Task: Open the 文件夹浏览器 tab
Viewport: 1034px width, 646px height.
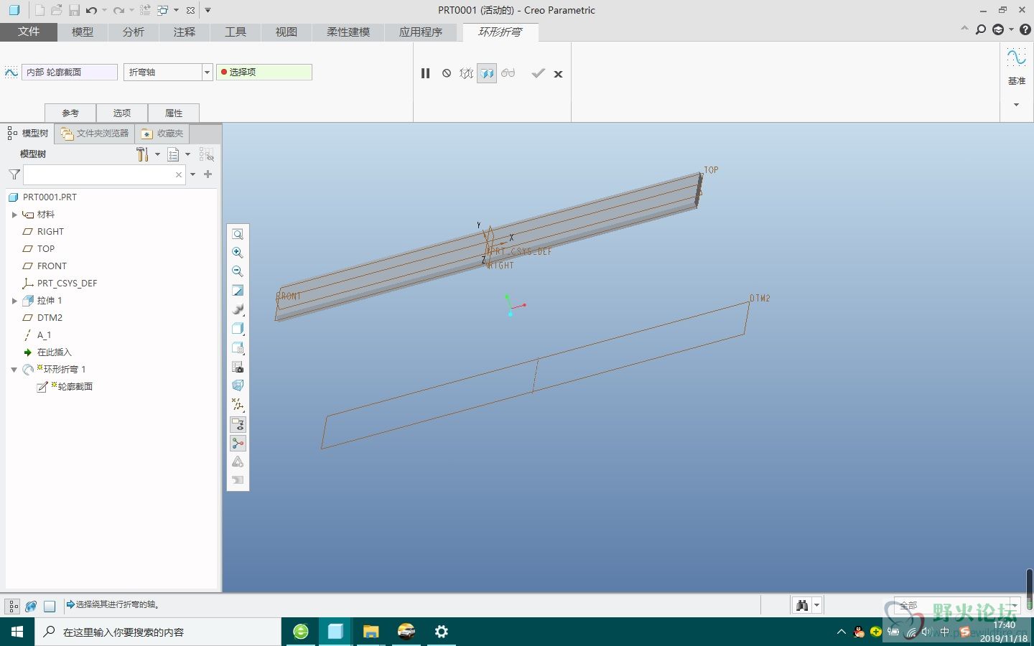Action: pos(95,134)
